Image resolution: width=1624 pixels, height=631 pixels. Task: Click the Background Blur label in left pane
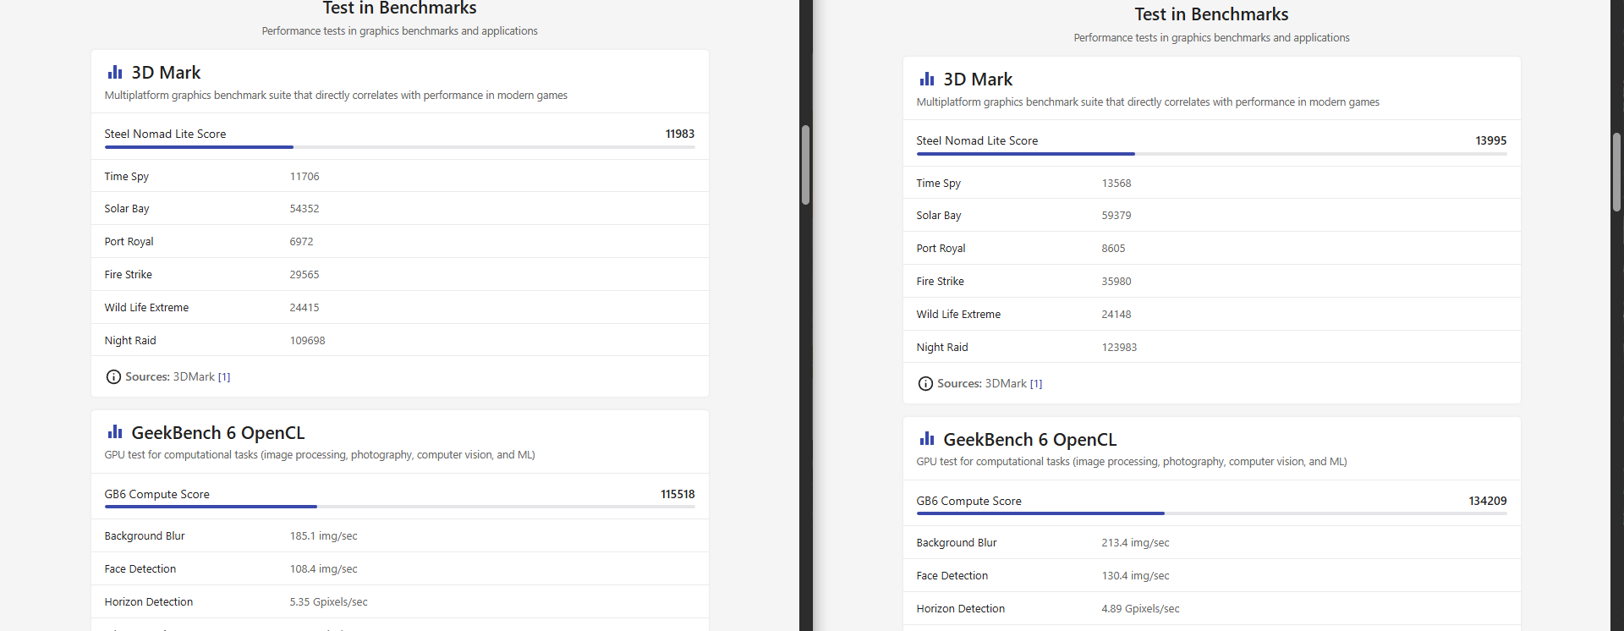[x=145, y=536]
